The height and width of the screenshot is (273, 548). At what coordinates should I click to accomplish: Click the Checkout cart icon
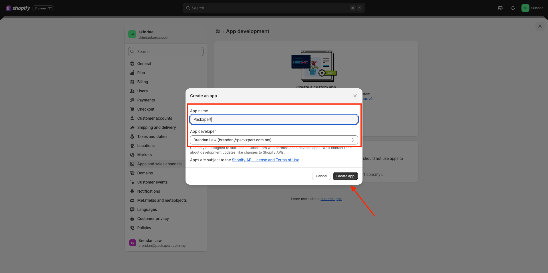[x=132, y=109]
